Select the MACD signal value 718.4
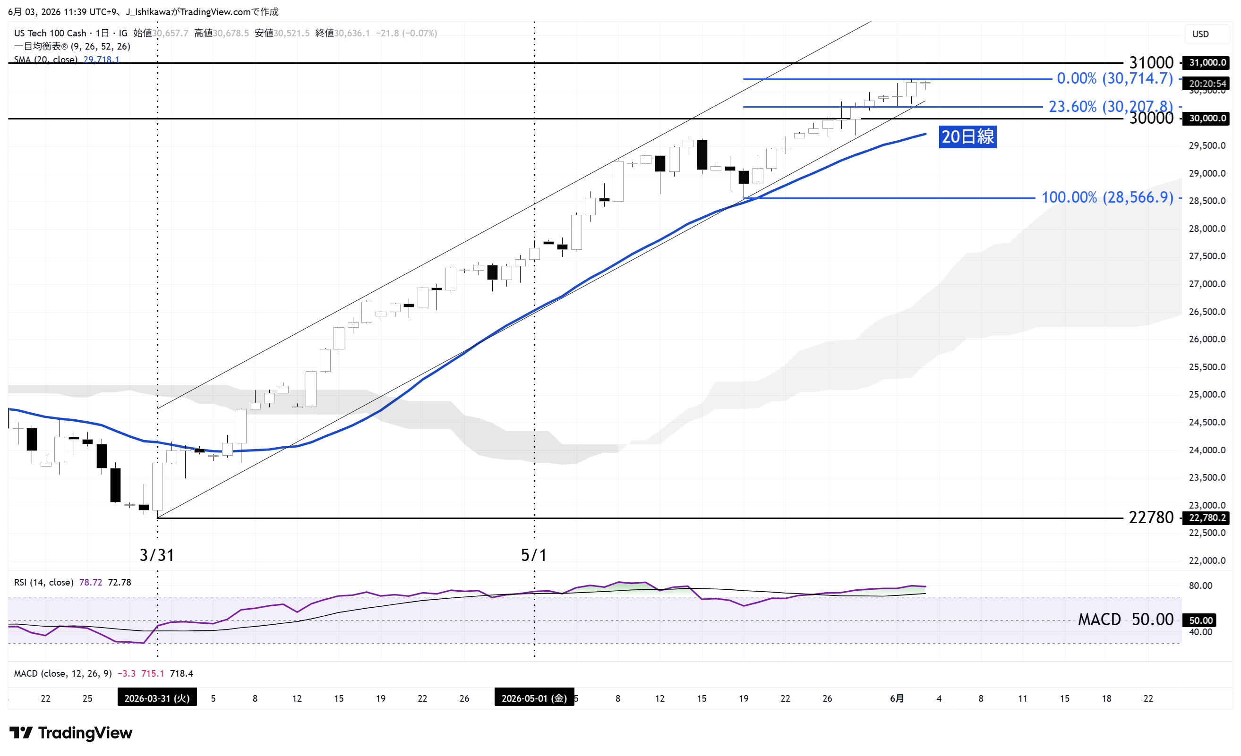The image size is (1241, 756). point(182,673)
